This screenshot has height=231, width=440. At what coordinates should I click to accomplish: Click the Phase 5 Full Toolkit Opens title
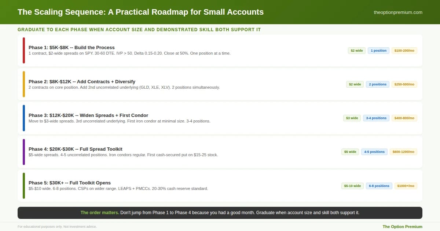pos(70,183)
